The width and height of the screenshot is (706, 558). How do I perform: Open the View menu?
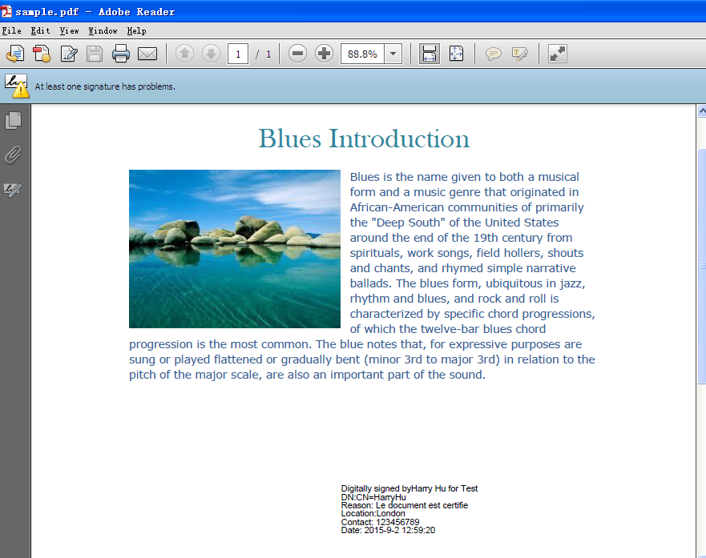coord(70,30)
